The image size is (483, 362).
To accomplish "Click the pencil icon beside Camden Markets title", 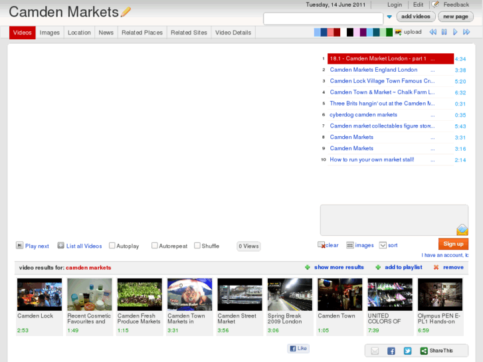I will point(126,12).
